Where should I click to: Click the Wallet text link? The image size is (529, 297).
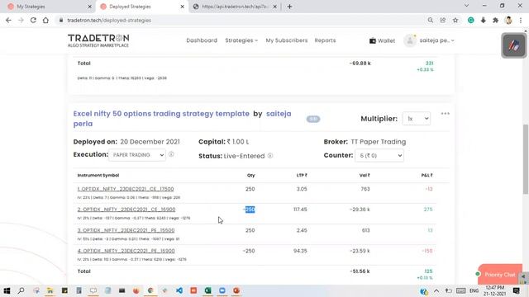click(386, 40)
